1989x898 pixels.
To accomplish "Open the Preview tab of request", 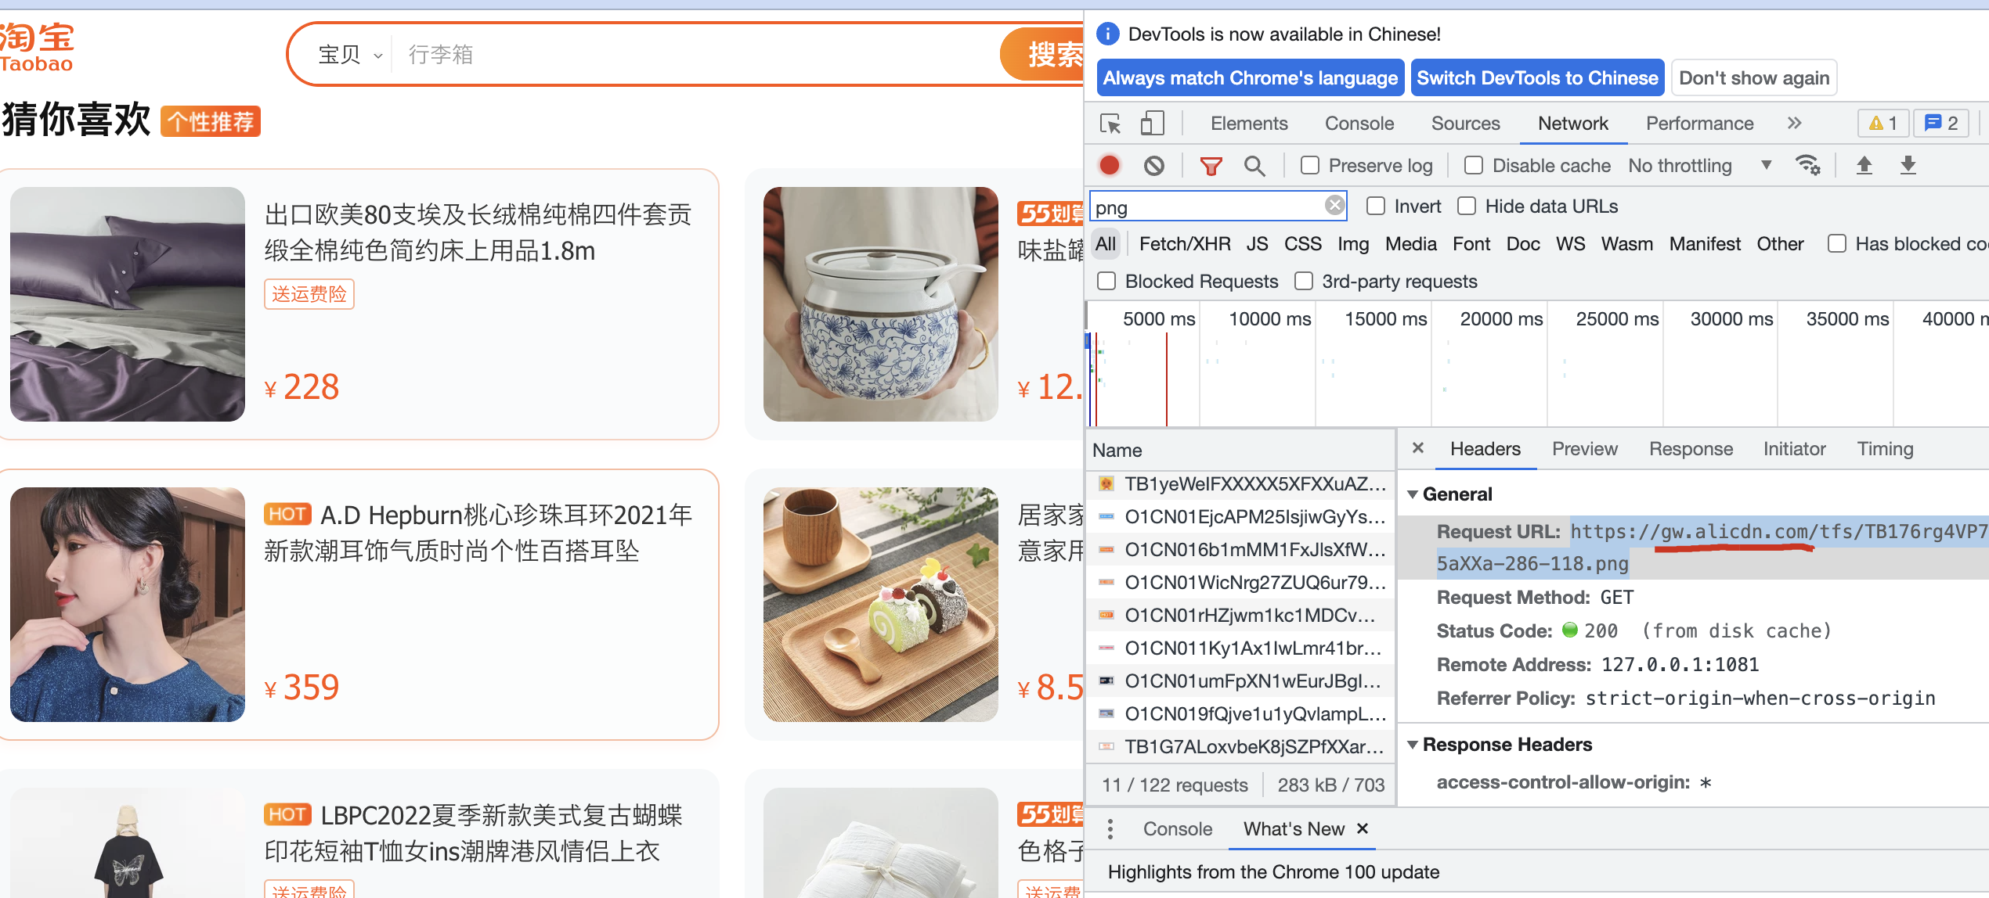I will click(1584, 449).
